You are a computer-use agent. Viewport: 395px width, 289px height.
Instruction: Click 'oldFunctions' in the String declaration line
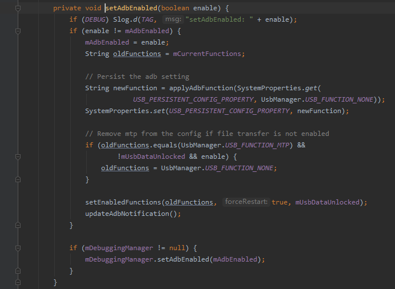coord(137,54)
